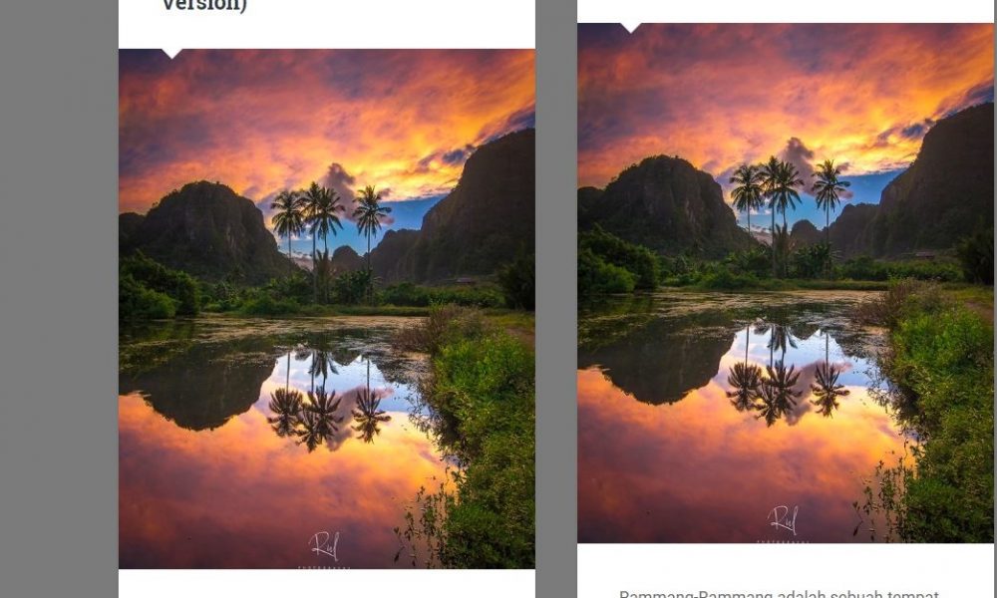Click the gray gap between the two cards

pyautogui.click(x=556, y=299)
